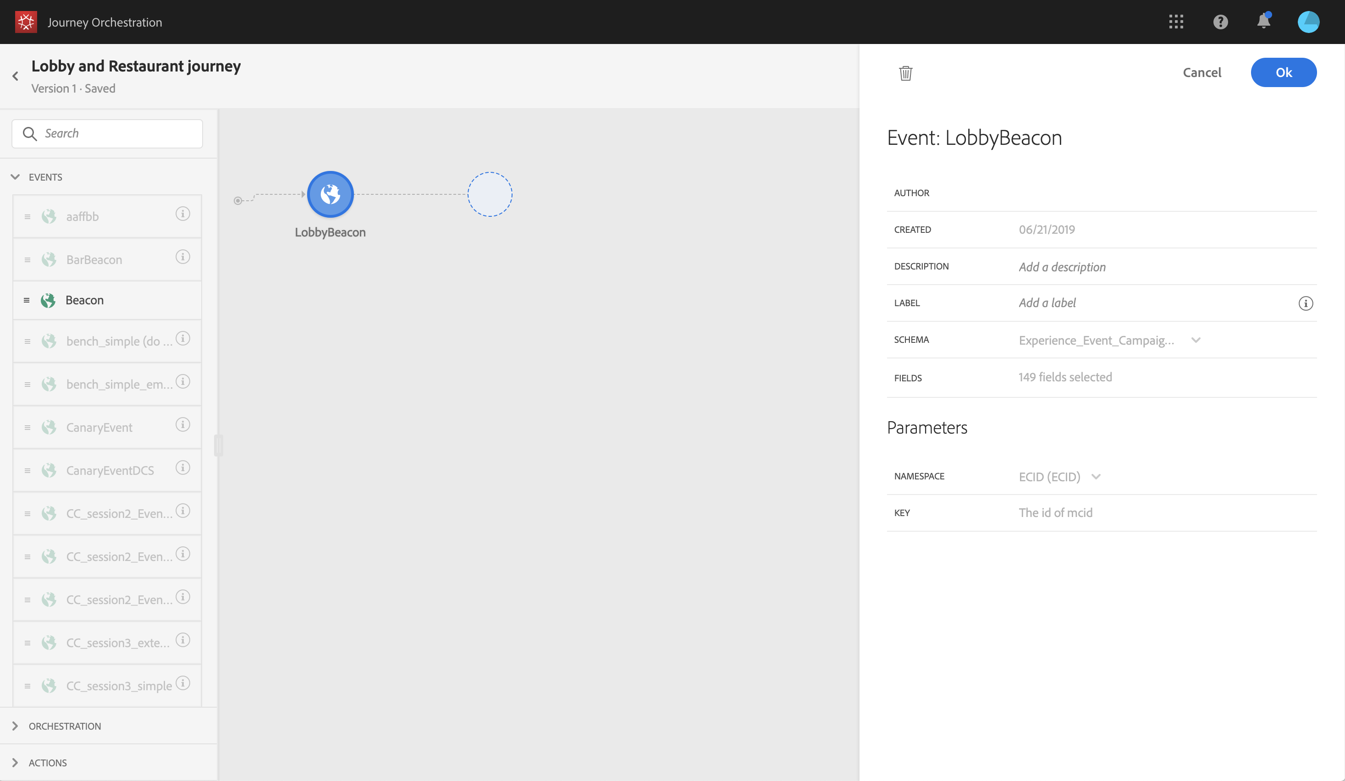This screenshot has height=781, width=1345.
Task: Go back with the left arrow icon
Action: pos(16,76)
